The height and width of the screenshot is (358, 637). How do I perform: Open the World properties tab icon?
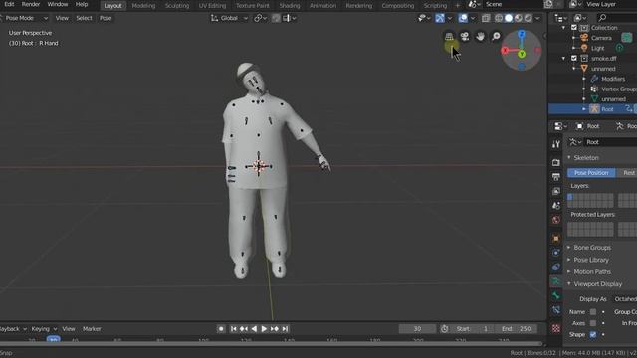556,220
